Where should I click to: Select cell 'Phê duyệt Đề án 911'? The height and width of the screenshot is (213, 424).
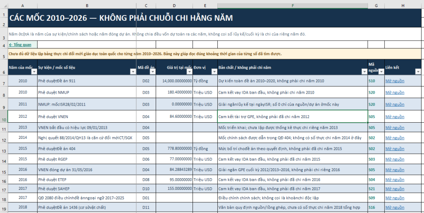(x=87, y=81)
